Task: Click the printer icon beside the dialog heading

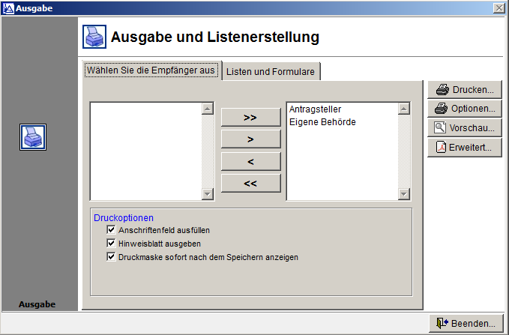Action: click(x=94, y=37)
